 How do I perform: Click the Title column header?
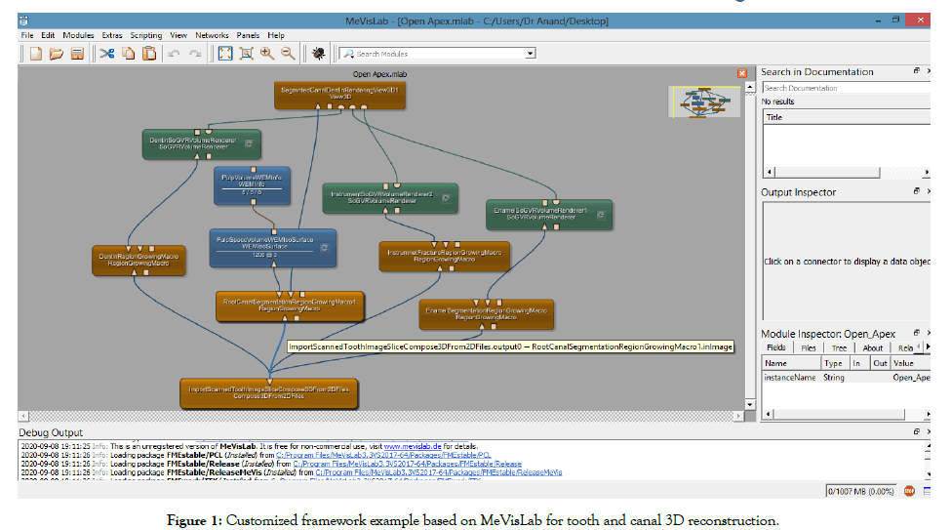(846, 117)
